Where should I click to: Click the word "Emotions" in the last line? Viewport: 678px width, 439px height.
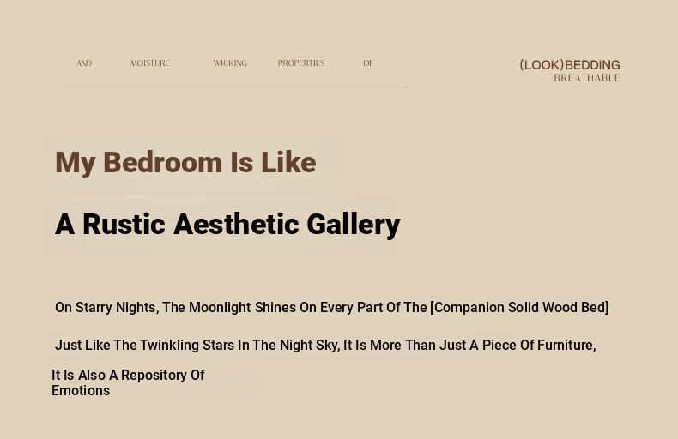click(81, 391)
